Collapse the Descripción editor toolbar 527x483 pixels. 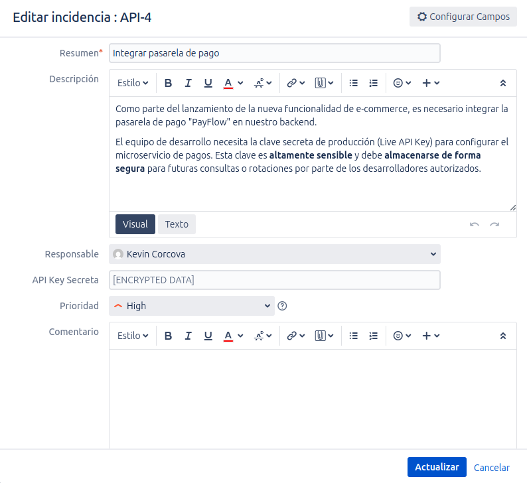(x=503, y=83)
